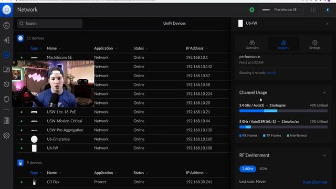
Task: Open the Topology icon in sidebar
Action: [6, 40]
